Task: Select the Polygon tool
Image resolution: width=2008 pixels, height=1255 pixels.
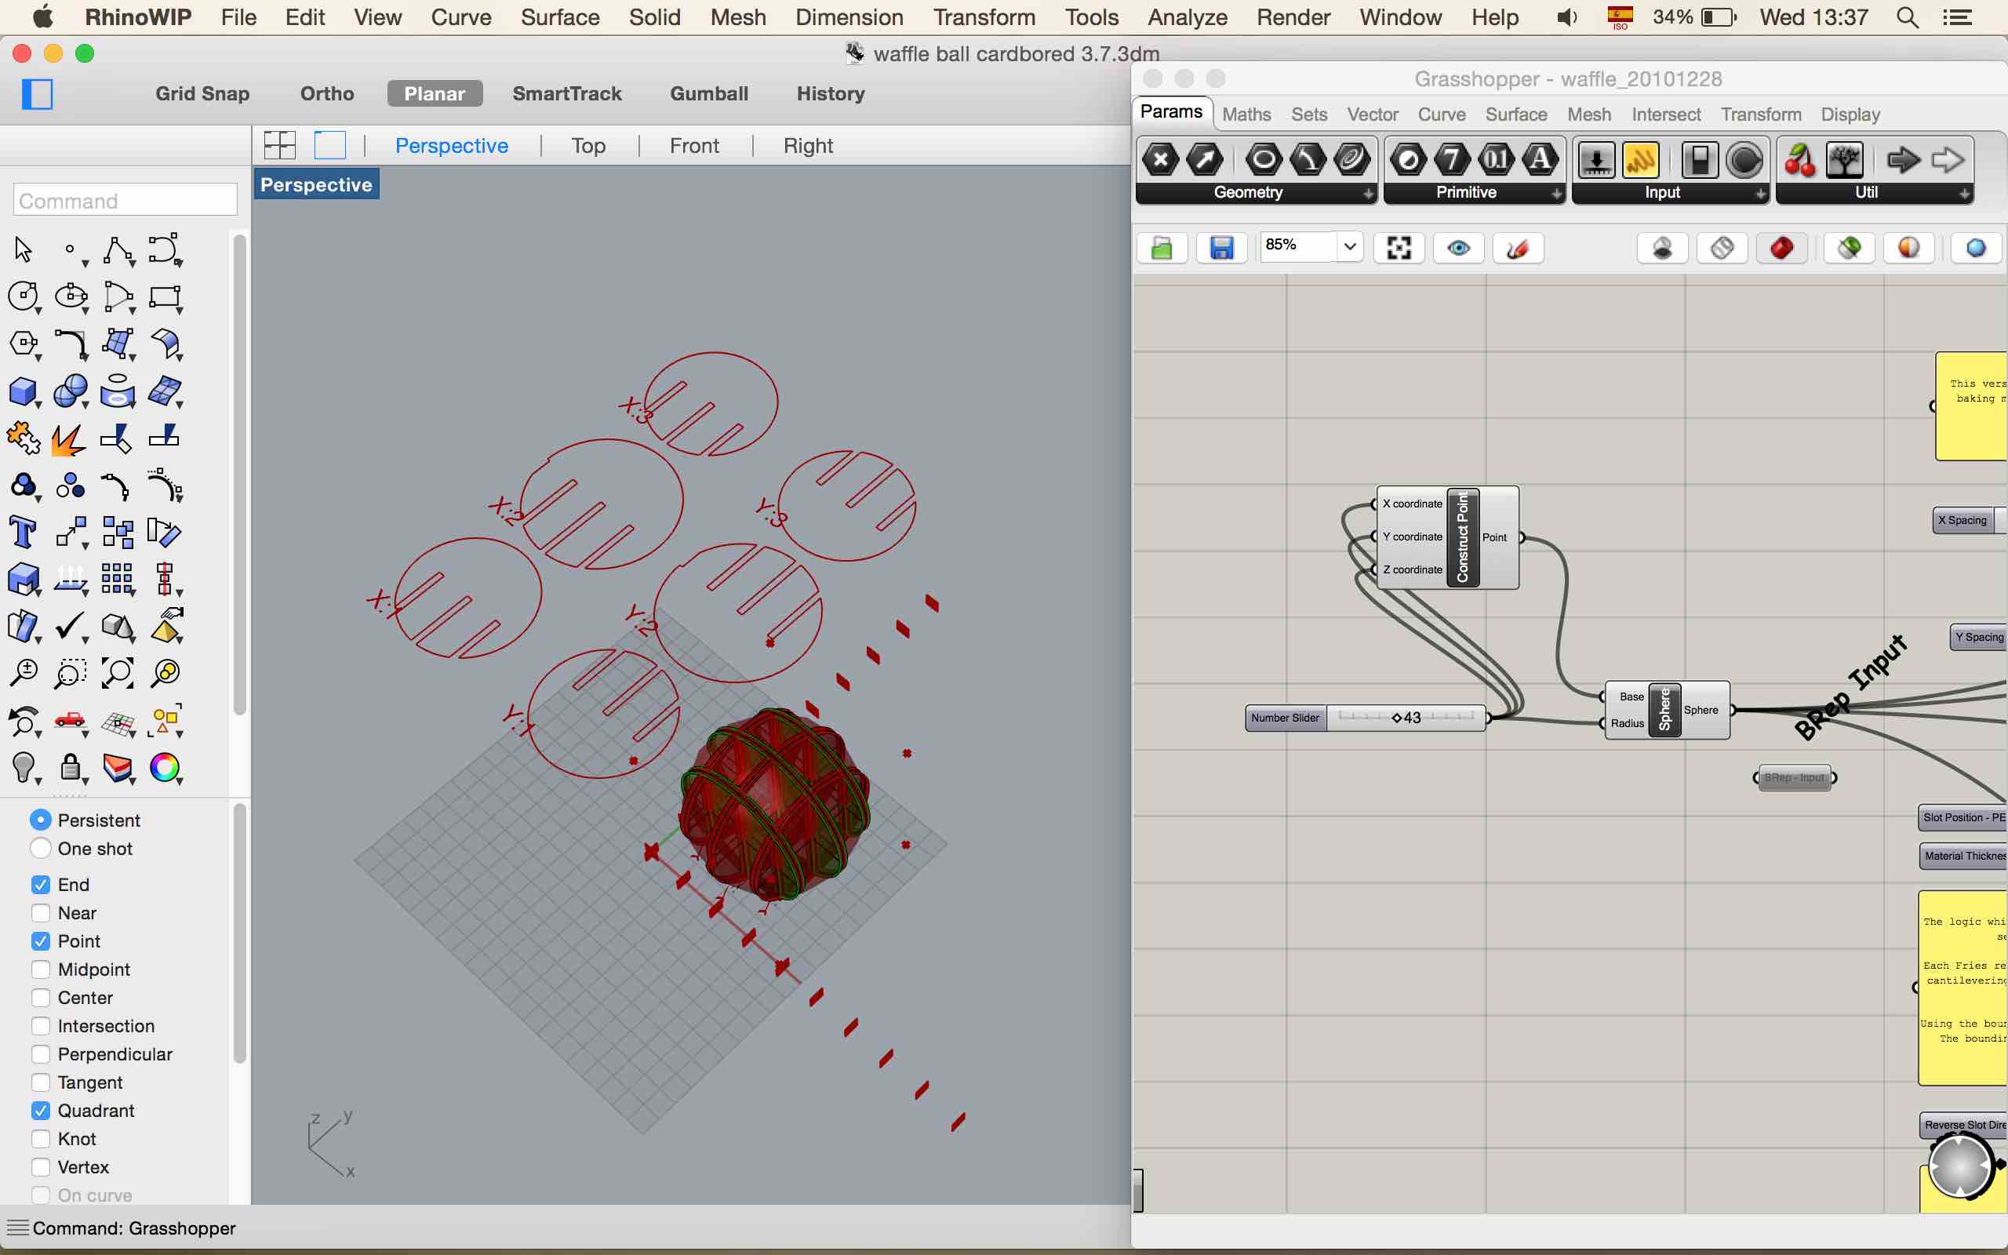Action: (x=23, y=343)
